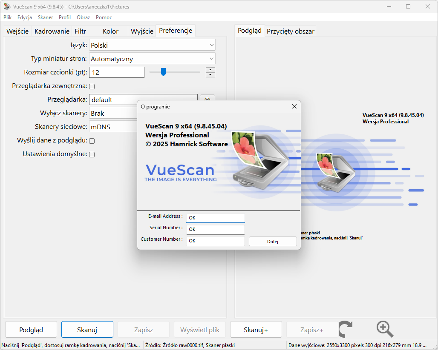Open the Skaner menu

click(45, 17)
